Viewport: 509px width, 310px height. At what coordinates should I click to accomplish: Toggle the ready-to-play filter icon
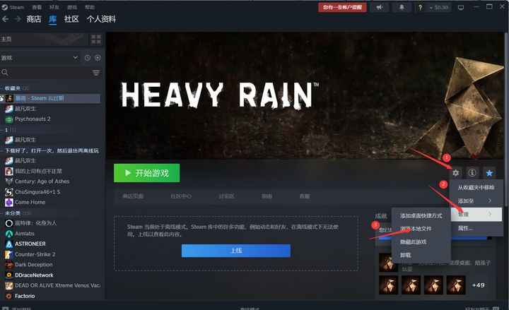click(x=98, y=58)
